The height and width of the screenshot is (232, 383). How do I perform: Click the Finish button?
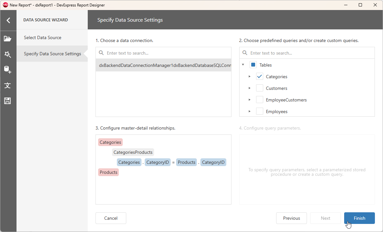click(x=359, y=218)
